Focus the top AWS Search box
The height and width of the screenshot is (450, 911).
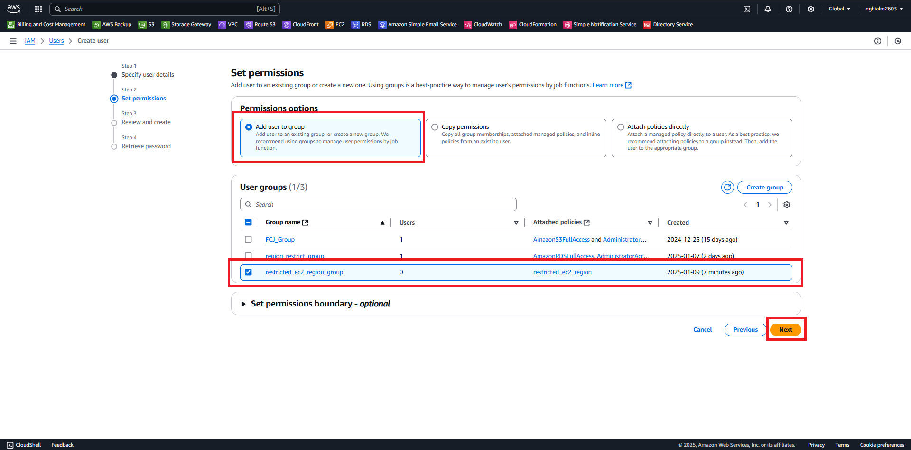pos(165,9)
